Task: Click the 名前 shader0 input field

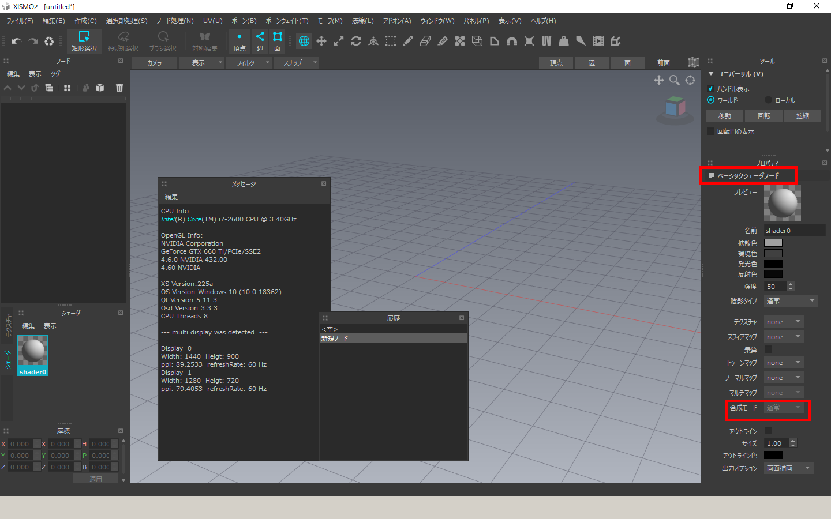Action: (x=795, y=231)
